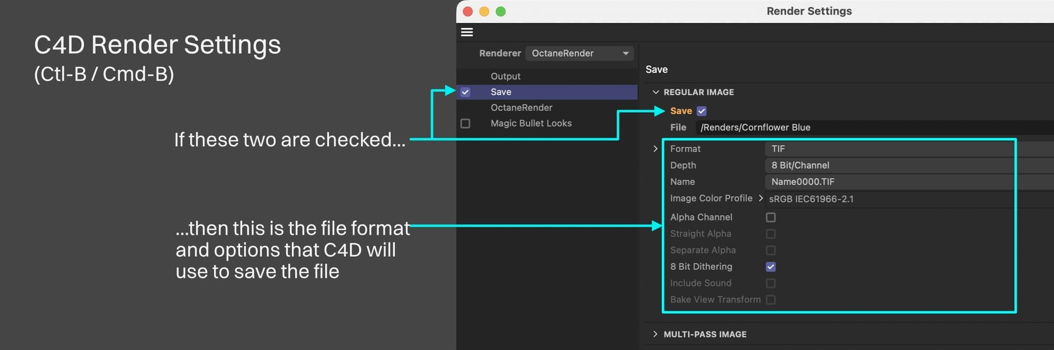Image resolution: width=1054 pixels, height=350 pixels.
Task: Toggle the Separate Alpha checkbox
Action: tap(770, 250)
